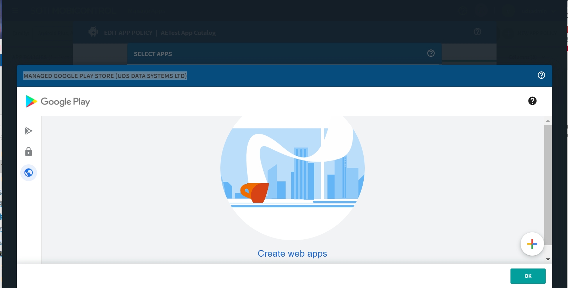Screen dimensions: 568x288
Task: Click help icon in Edit App Policy header
Action: (477, 32)
